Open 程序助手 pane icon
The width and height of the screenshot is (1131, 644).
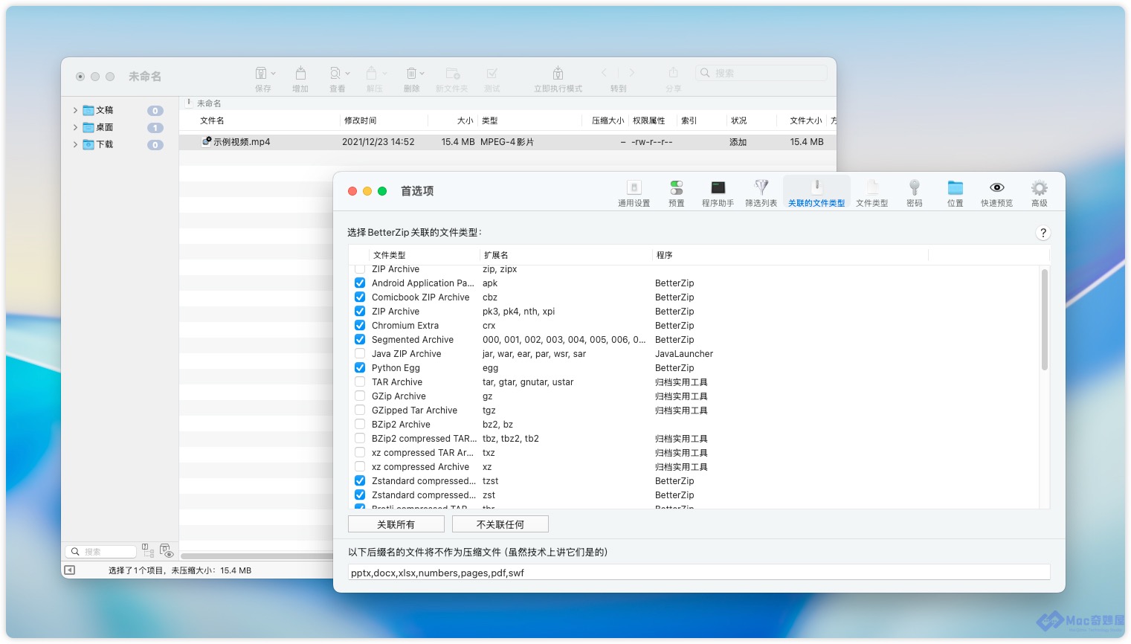(718, 188)
